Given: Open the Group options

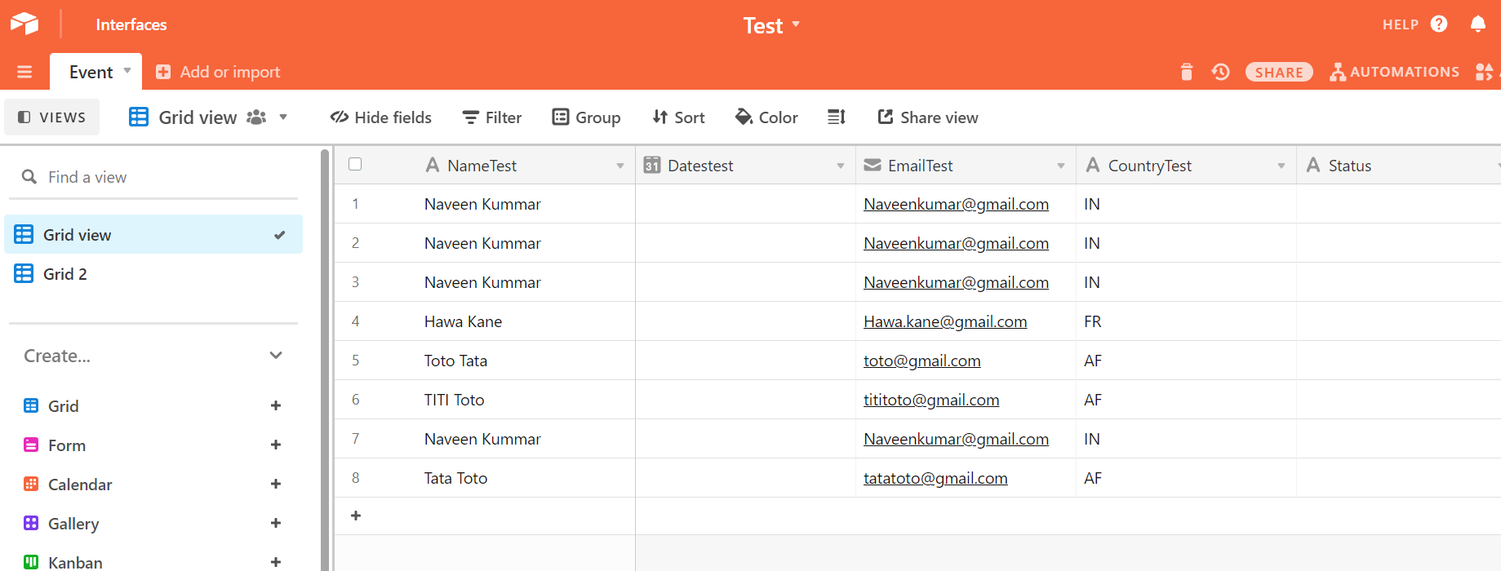Looking at the screenshot, I should pos(586,117).
